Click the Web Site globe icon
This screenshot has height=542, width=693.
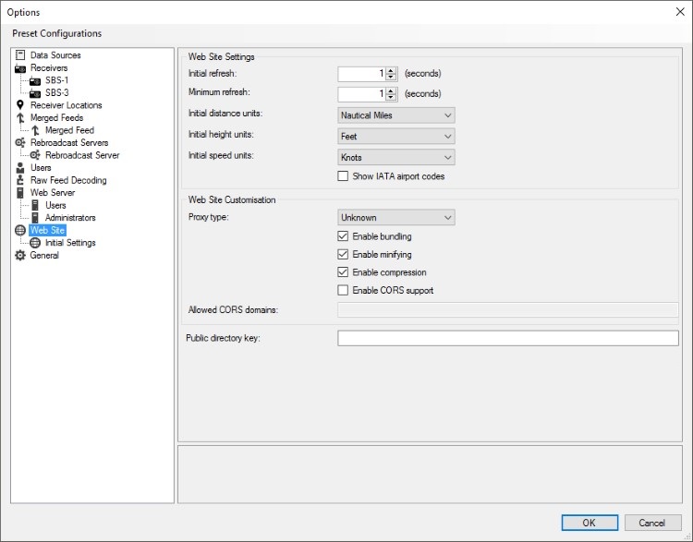20,230
